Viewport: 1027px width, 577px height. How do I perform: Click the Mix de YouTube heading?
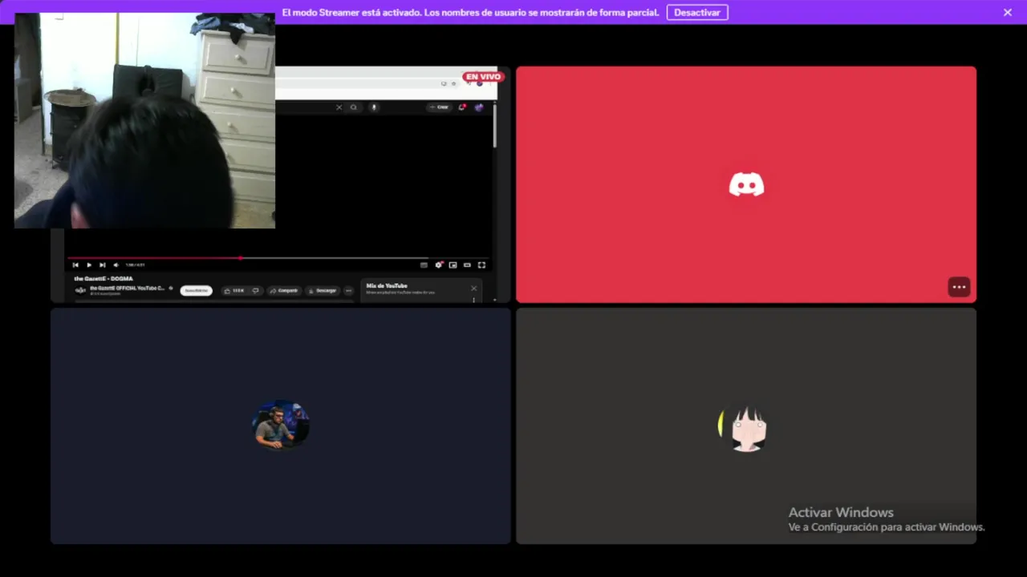click(387, 285)
